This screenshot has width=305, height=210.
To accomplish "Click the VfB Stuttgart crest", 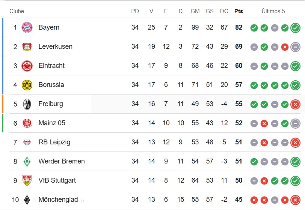I will click(27, 180).
